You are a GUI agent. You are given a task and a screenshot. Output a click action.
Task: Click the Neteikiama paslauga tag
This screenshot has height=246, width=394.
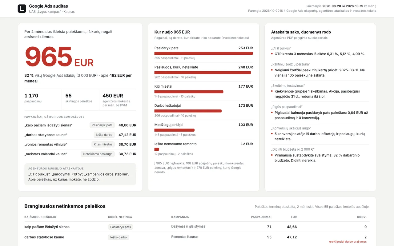click(x=98, y=154)
